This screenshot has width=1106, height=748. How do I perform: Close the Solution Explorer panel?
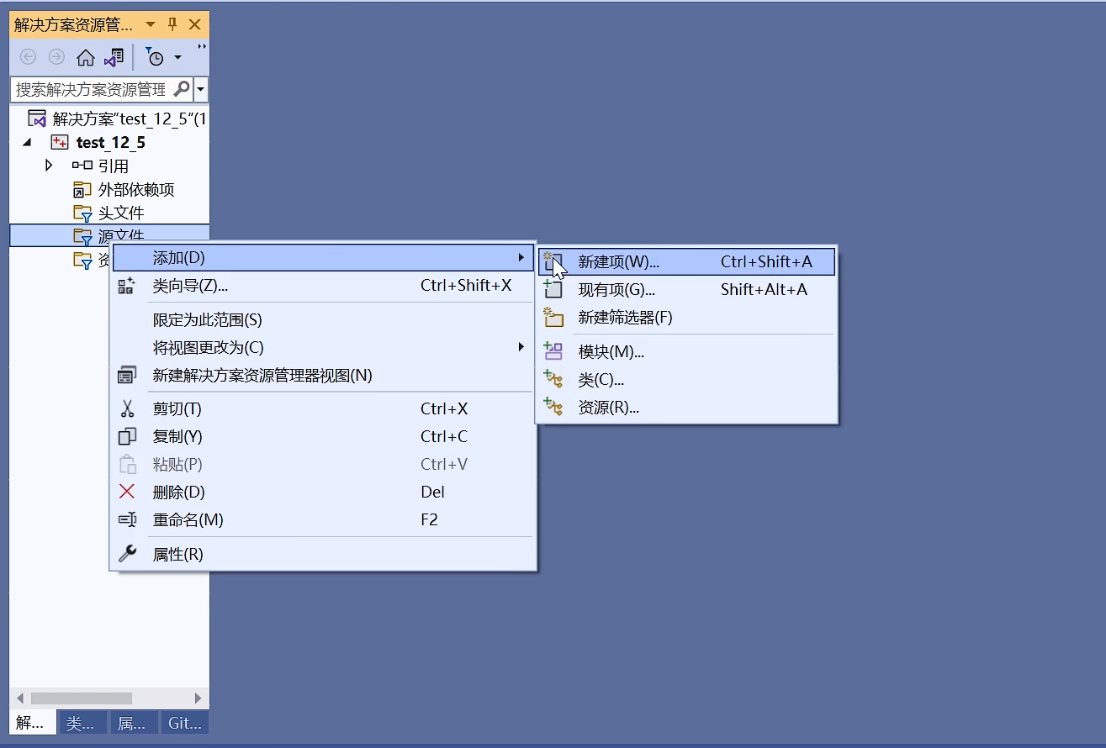[195, 24]
